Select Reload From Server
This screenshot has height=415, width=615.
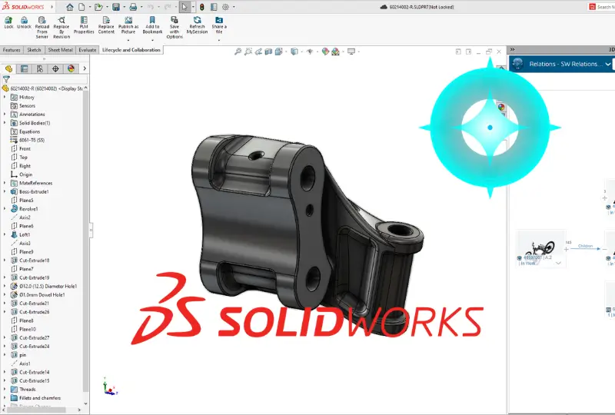coord(42,28)
